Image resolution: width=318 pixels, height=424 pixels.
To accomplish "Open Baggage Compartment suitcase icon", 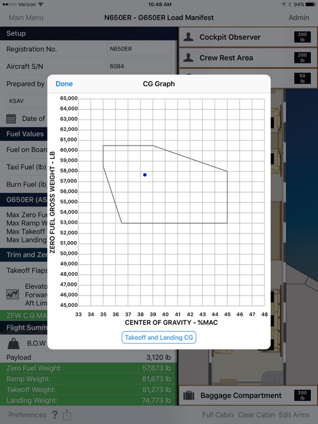I will [x=189, y=395].
